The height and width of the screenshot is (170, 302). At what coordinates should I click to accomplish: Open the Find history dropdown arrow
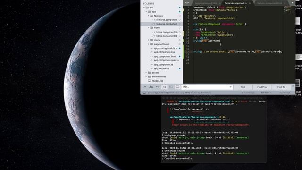(231, 87)
